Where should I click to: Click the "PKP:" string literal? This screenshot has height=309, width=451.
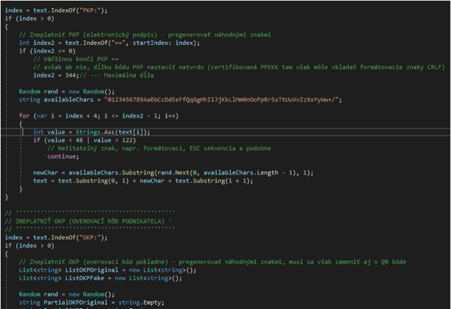pyautogui.click(x=84, y=8)
